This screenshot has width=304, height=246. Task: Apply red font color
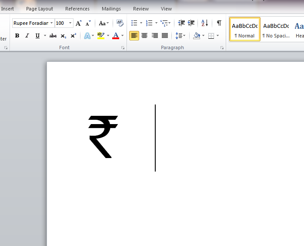[116, 36]
